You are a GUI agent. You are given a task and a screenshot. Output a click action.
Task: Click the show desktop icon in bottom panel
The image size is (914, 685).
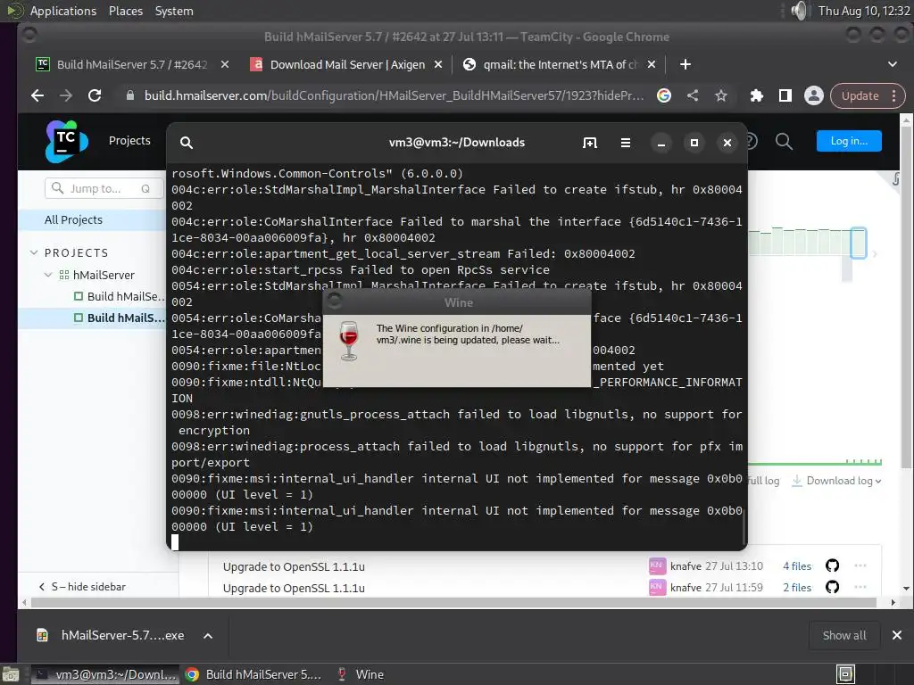click(x=11, y=674)
